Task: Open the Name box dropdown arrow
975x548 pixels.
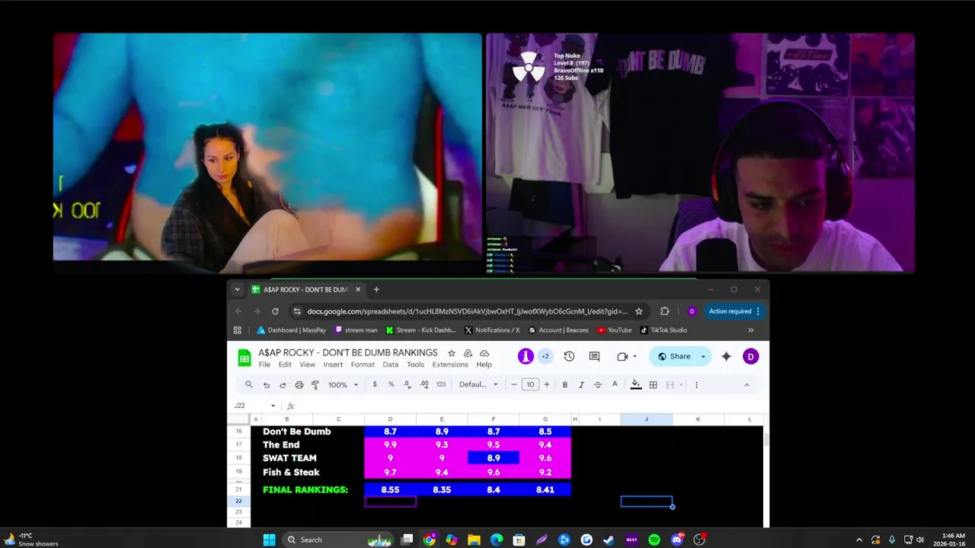Action: click(x=273, y=406)
